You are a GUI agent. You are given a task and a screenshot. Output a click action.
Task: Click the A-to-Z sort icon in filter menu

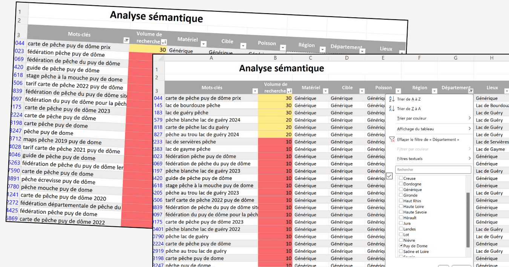tap(391, 99)
